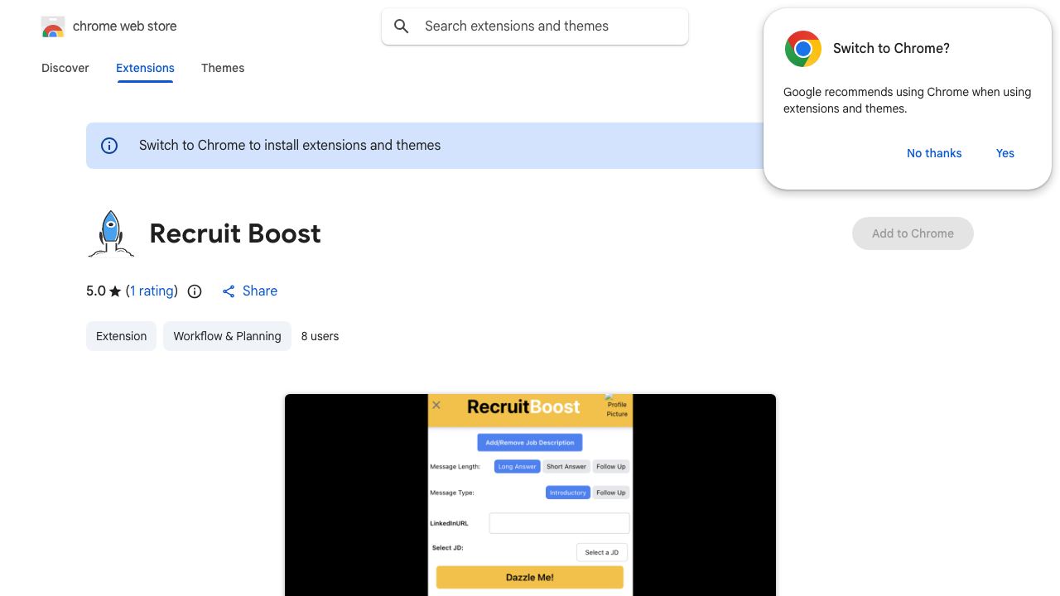This screenshot has height=596, width=1060.
Task: Click the search magnifier icon
Action: (402, 26)
